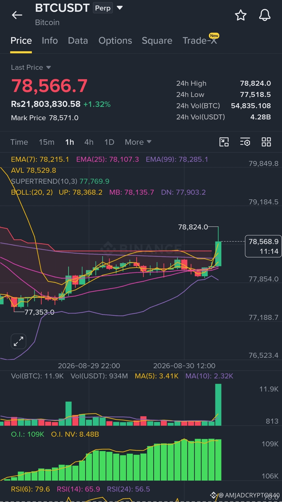282x502 pixels.
Task: Tap the 77,353.0 low marker on chart
Action: [x=39, y=312]
